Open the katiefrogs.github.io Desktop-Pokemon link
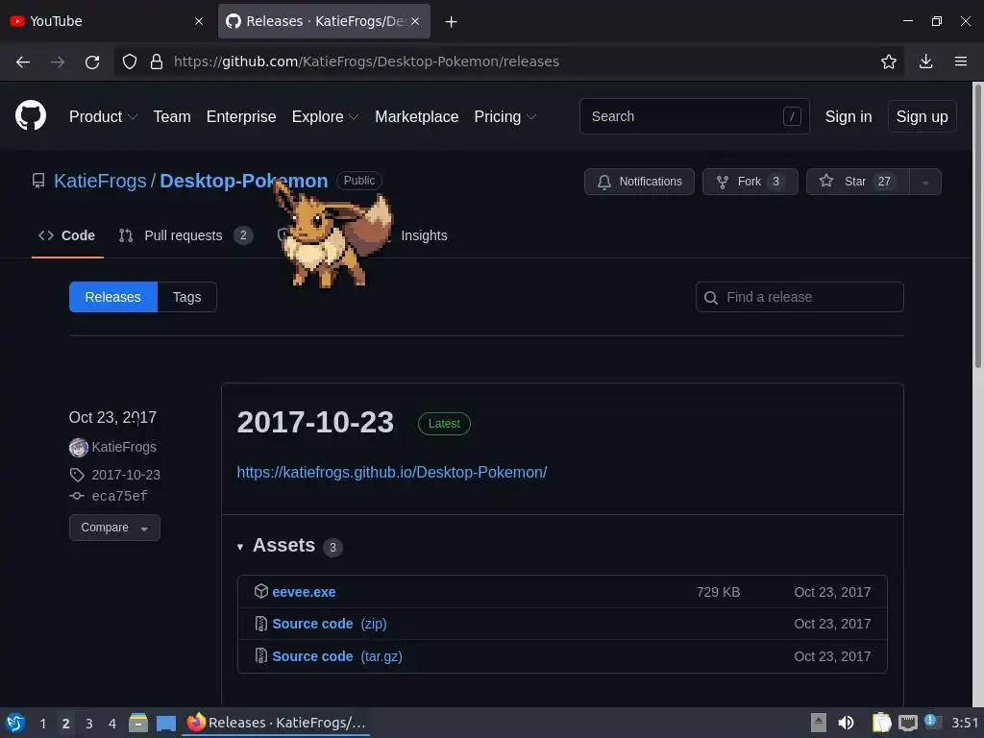The width and height of the screenshot is (984, 738). (392, 472)
